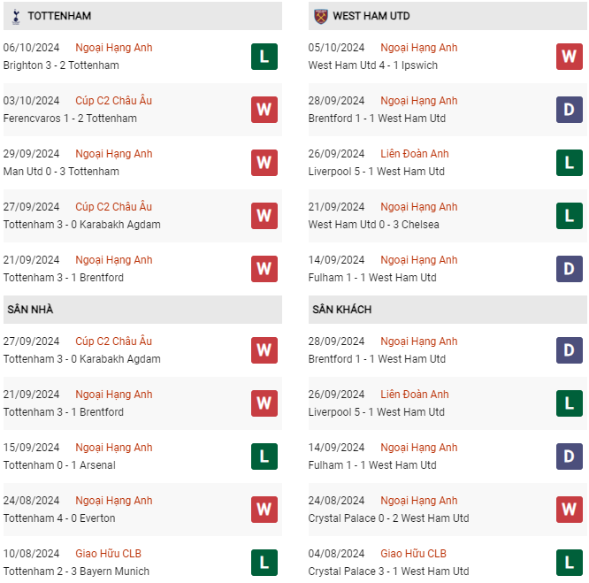Click the L badge for Liverpool 5-1 West Ham

pos(569,163)
